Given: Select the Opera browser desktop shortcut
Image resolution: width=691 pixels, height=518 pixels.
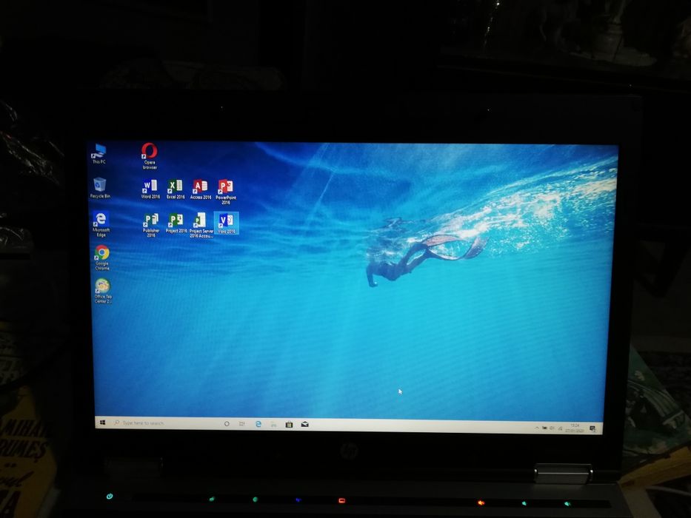Looking at the screenshot, I should click(150, 156).
